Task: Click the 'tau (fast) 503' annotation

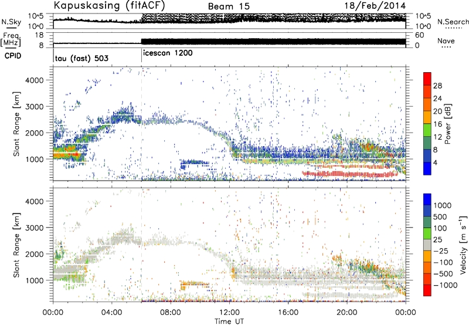Action: pos(81,58)
